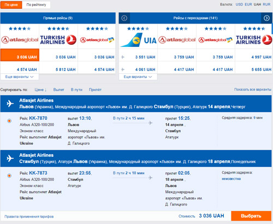Click the Turkish Airlines logo in transfer flights
Viewport: 273px width, 224px height.
point(254,40)
